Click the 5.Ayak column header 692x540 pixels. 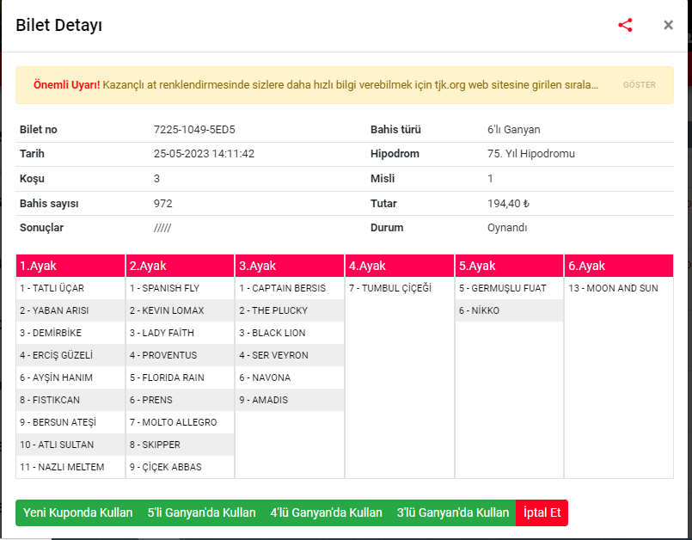click(x=509, y=266)
